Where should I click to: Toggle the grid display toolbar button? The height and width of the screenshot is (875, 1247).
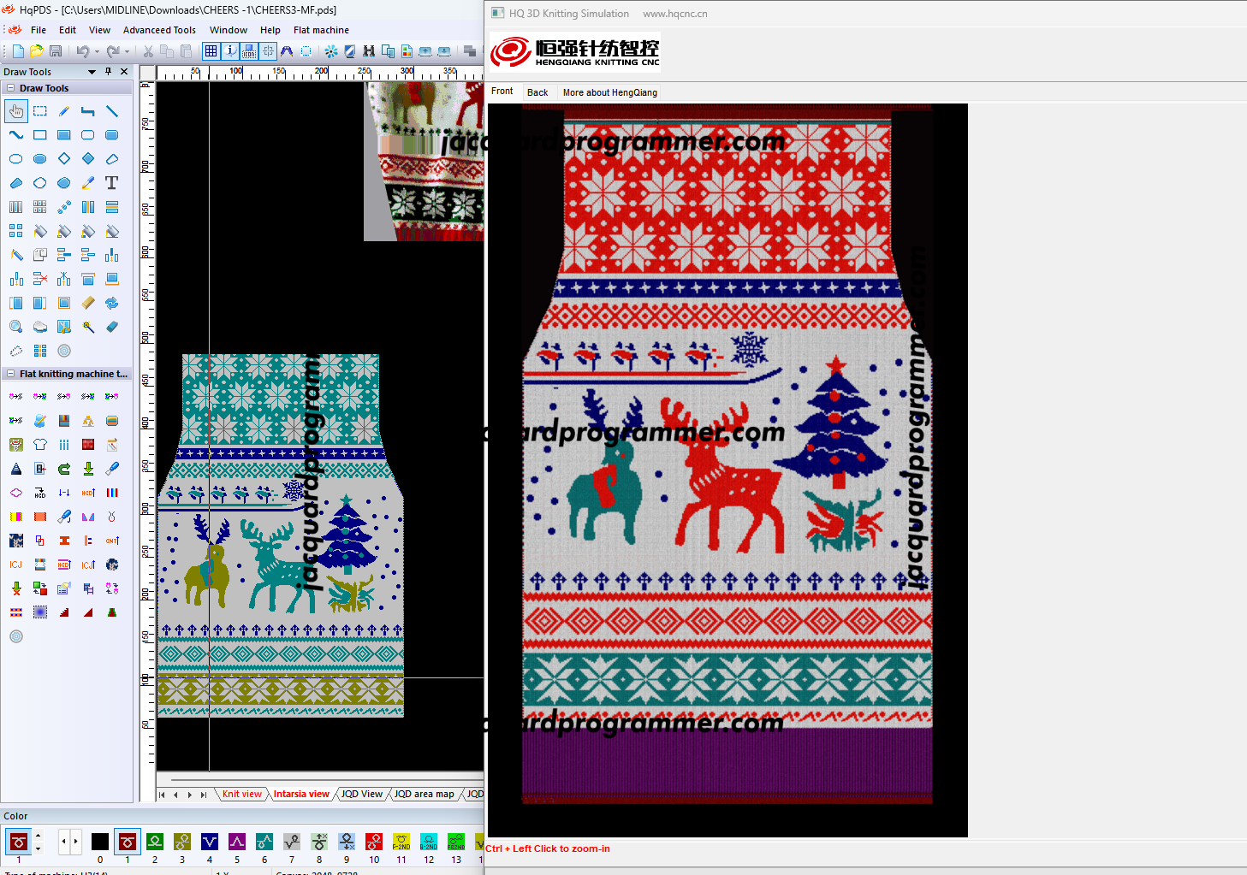(211, 51)
